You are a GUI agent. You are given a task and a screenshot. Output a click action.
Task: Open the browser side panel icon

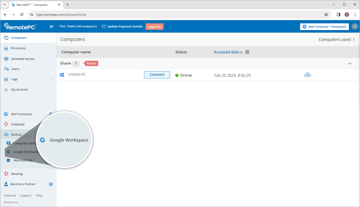[x=338, y=14]
